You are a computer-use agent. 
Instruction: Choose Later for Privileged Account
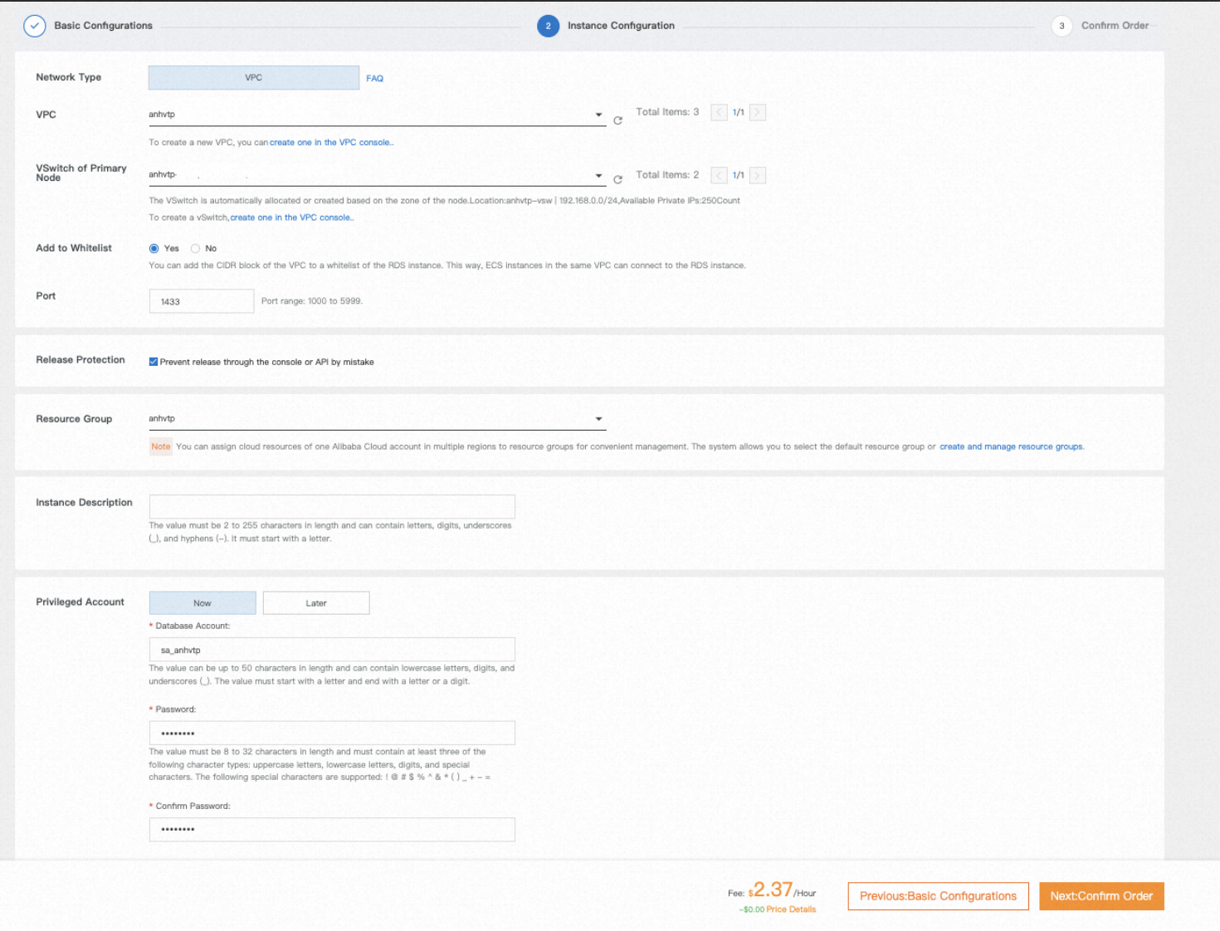tap(316, 603)
